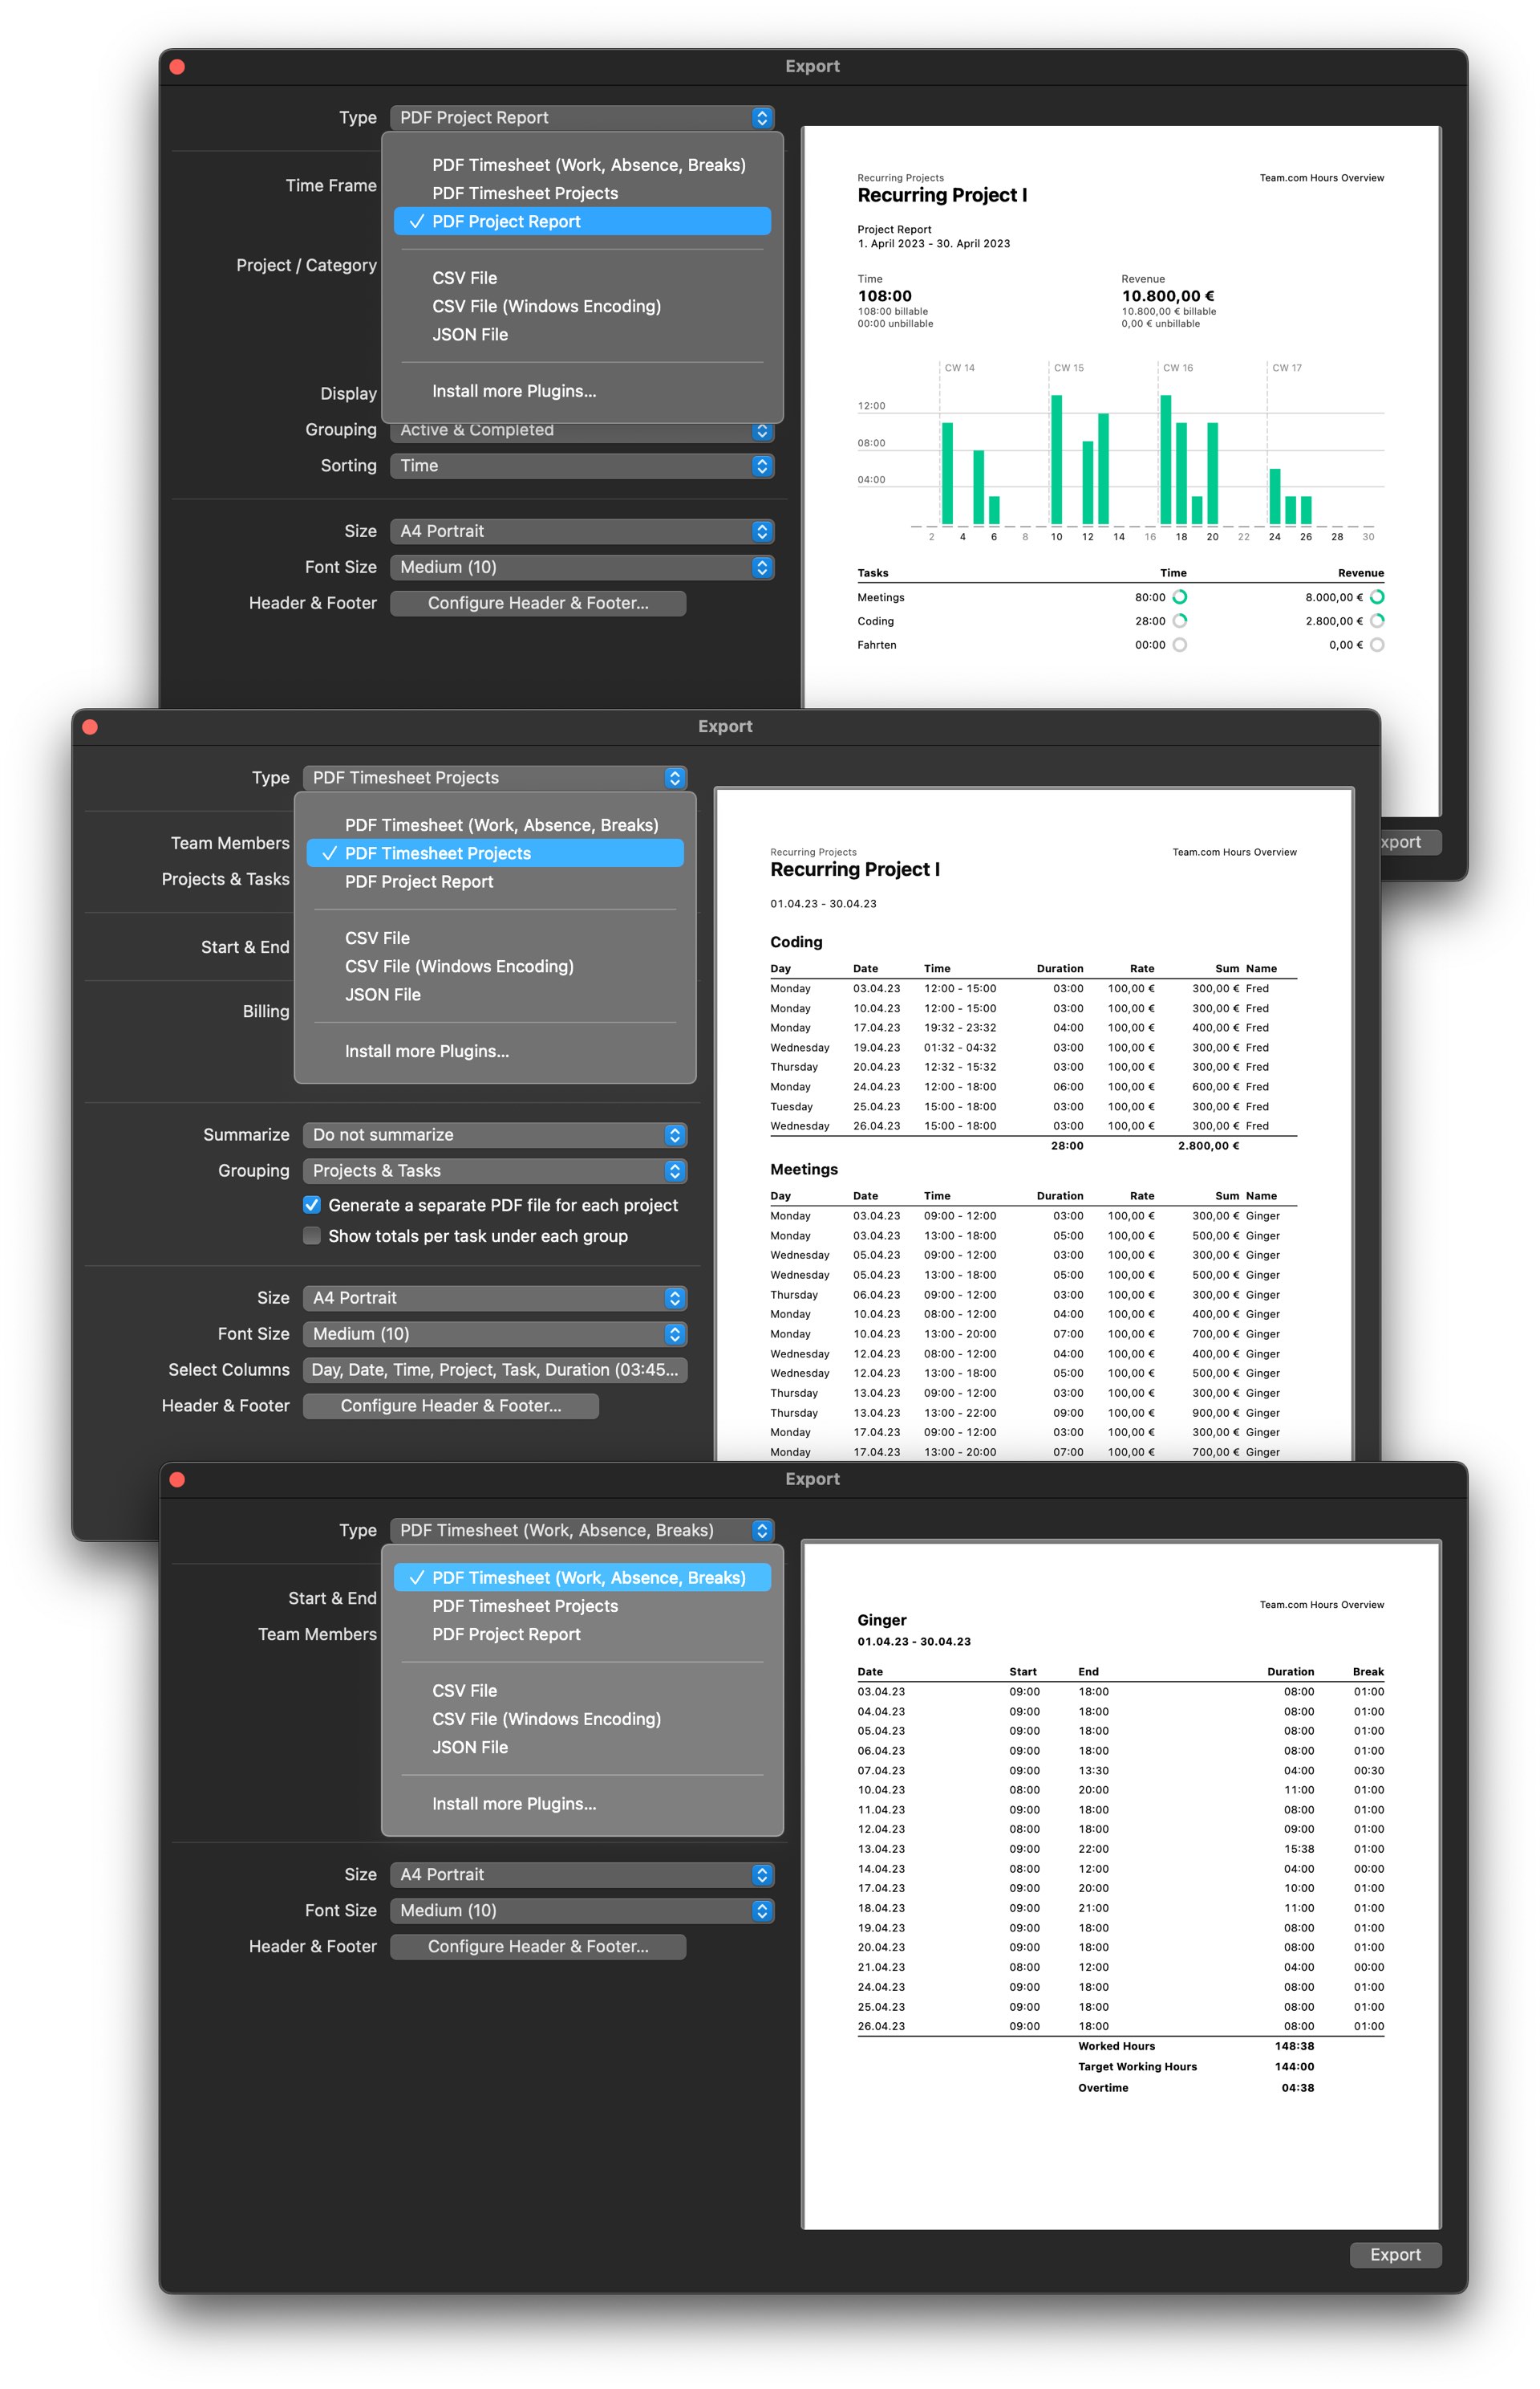The height and width of the screenshot is (2389, 1540).
Task: Click the Fahrten time progress ring icon
Action: pos(1180,645)
